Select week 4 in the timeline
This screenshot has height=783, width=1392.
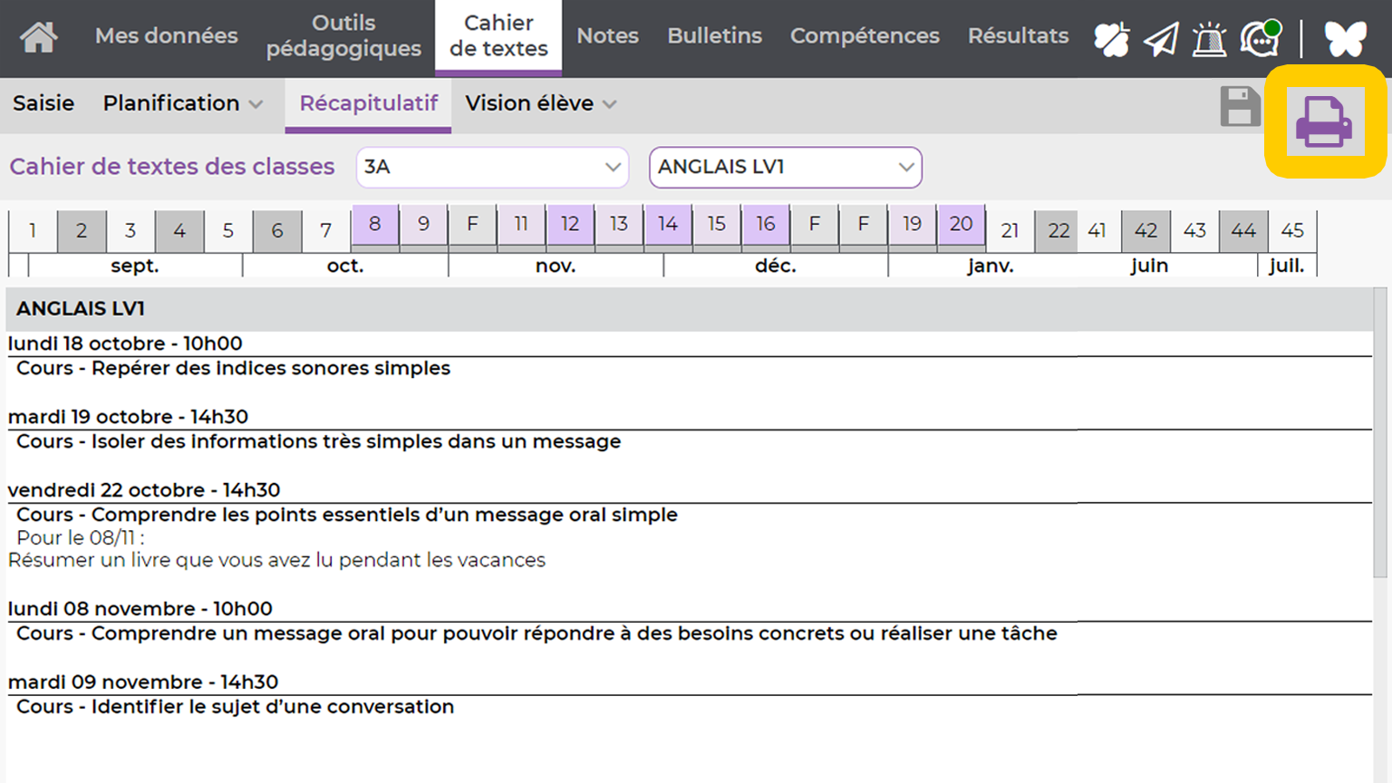pyautogui.click(x=179, y=231)
